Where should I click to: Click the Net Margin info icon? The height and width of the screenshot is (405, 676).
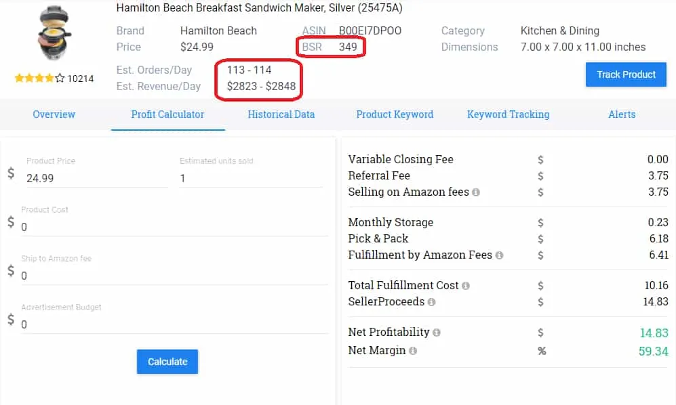(413, 351)
